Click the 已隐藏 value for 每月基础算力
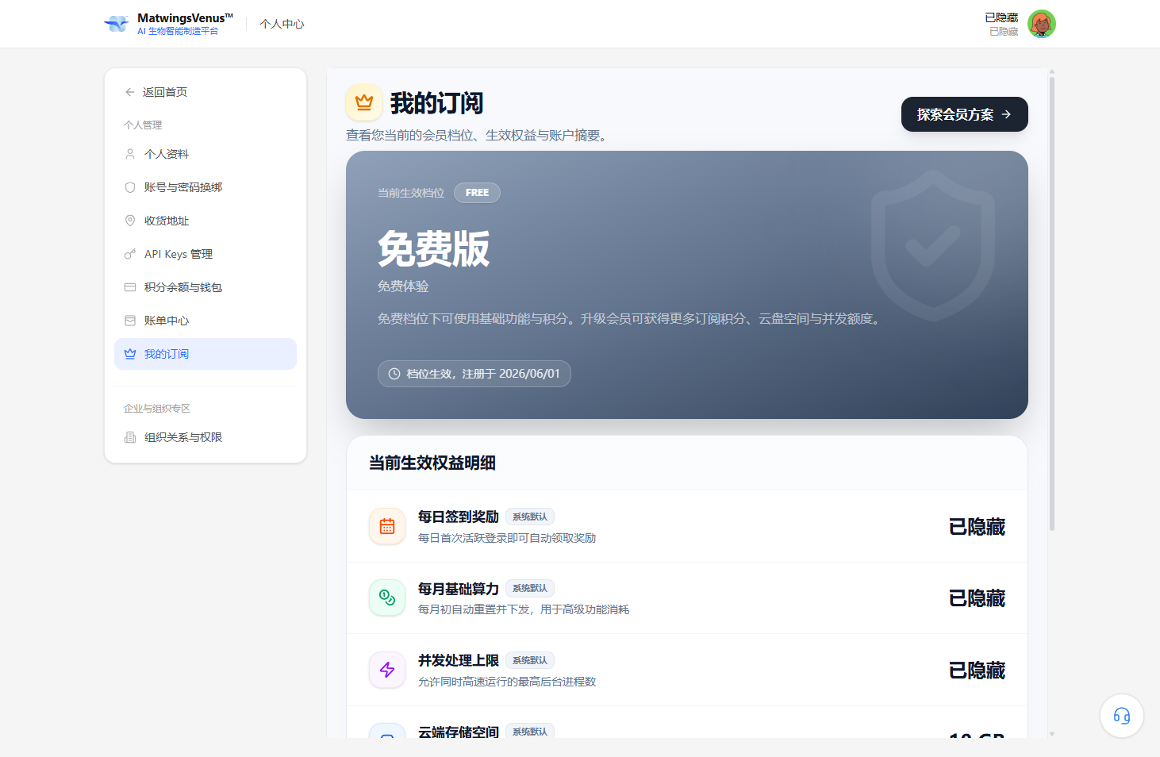1160x757 pixels. (x=977, y=598)
